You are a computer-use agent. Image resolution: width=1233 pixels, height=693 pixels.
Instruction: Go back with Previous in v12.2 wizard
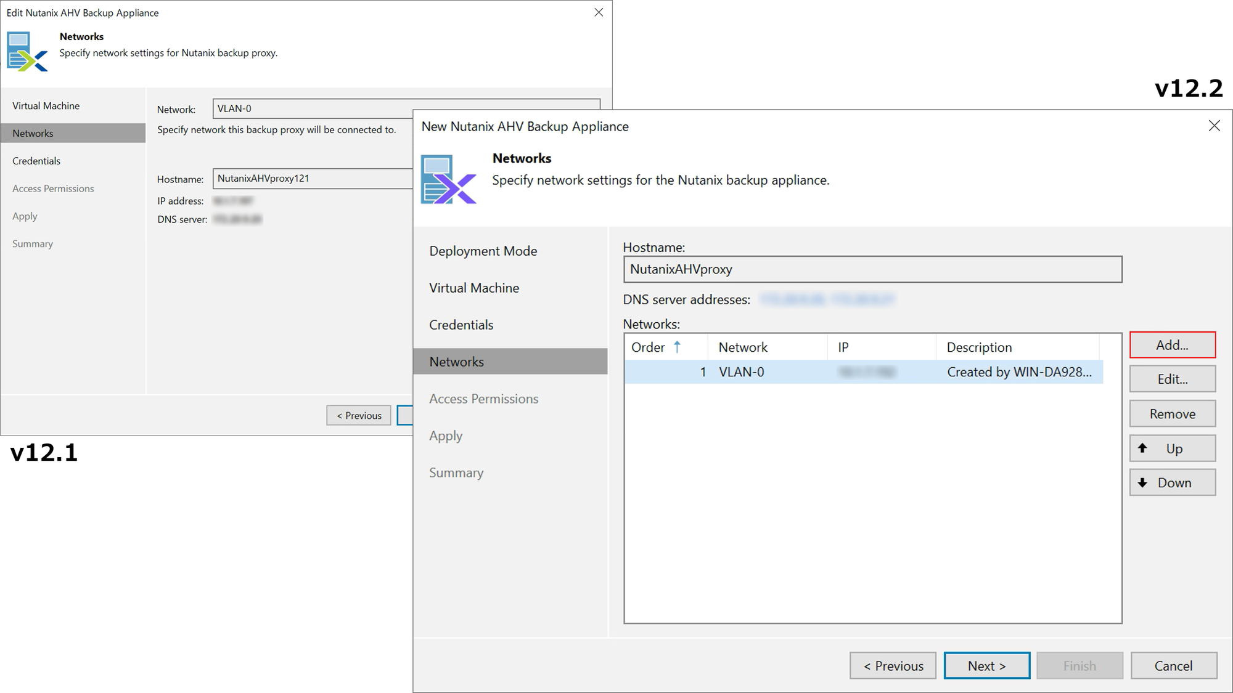[893, 666]
